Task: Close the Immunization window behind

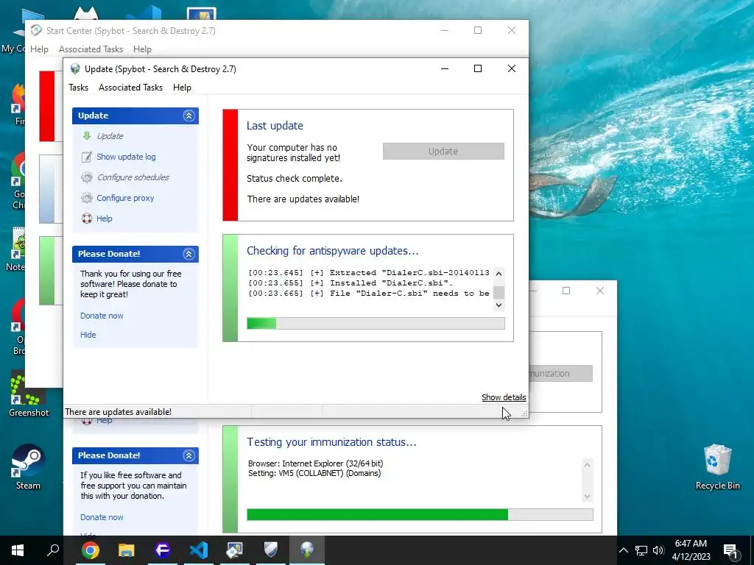Action: (x=599, y=291)
